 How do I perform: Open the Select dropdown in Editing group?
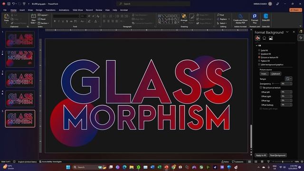(x=222, y=23)
